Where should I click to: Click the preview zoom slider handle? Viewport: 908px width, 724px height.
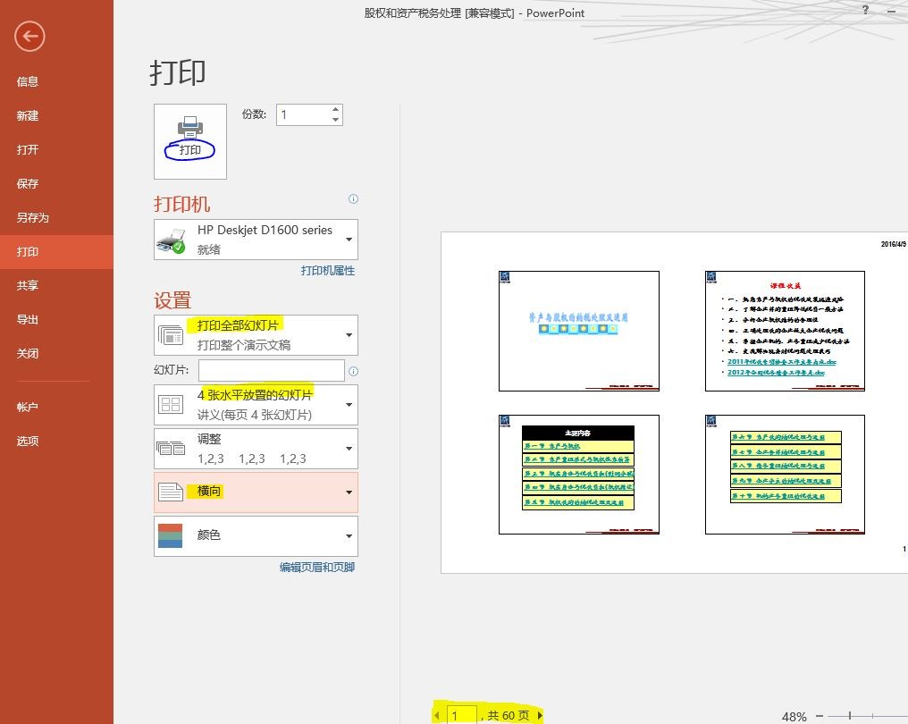tap(850, 716)
